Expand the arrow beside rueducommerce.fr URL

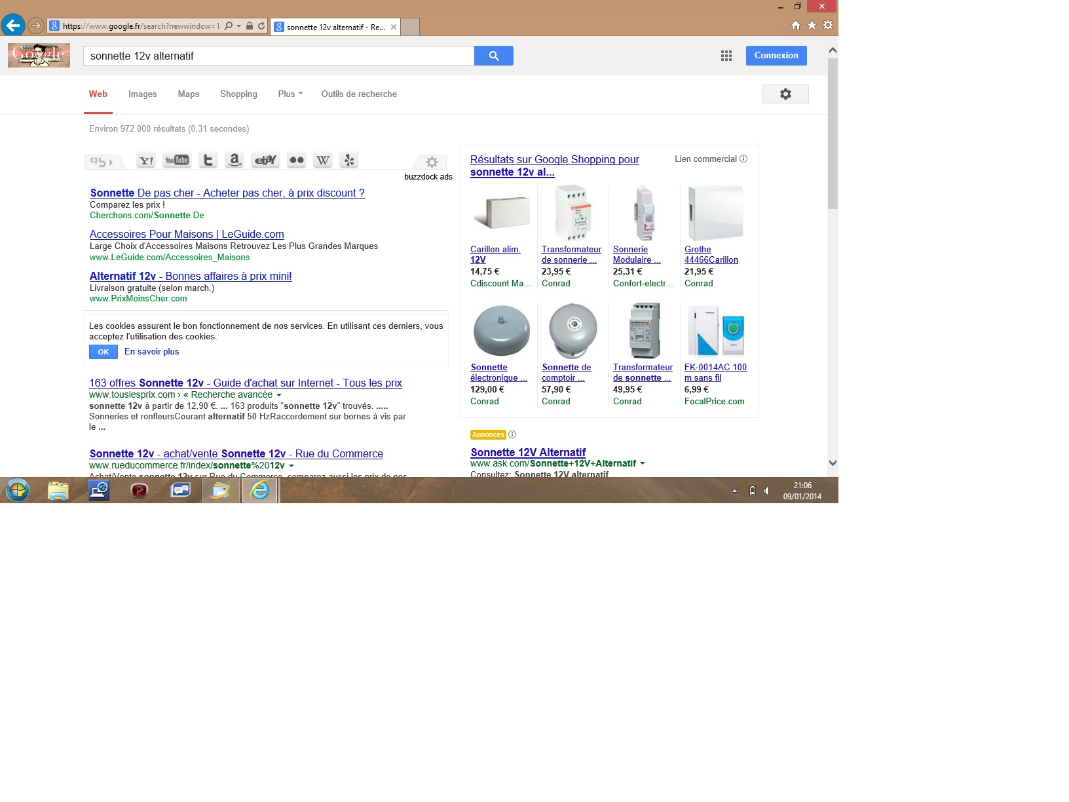291,466
